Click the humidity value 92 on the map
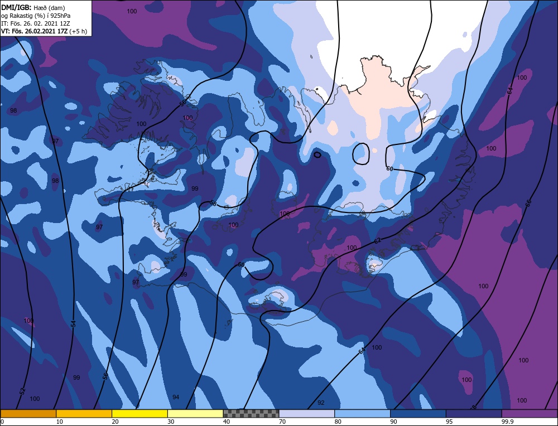The width and height of the screenshot is (558, 426). (321, 403)
